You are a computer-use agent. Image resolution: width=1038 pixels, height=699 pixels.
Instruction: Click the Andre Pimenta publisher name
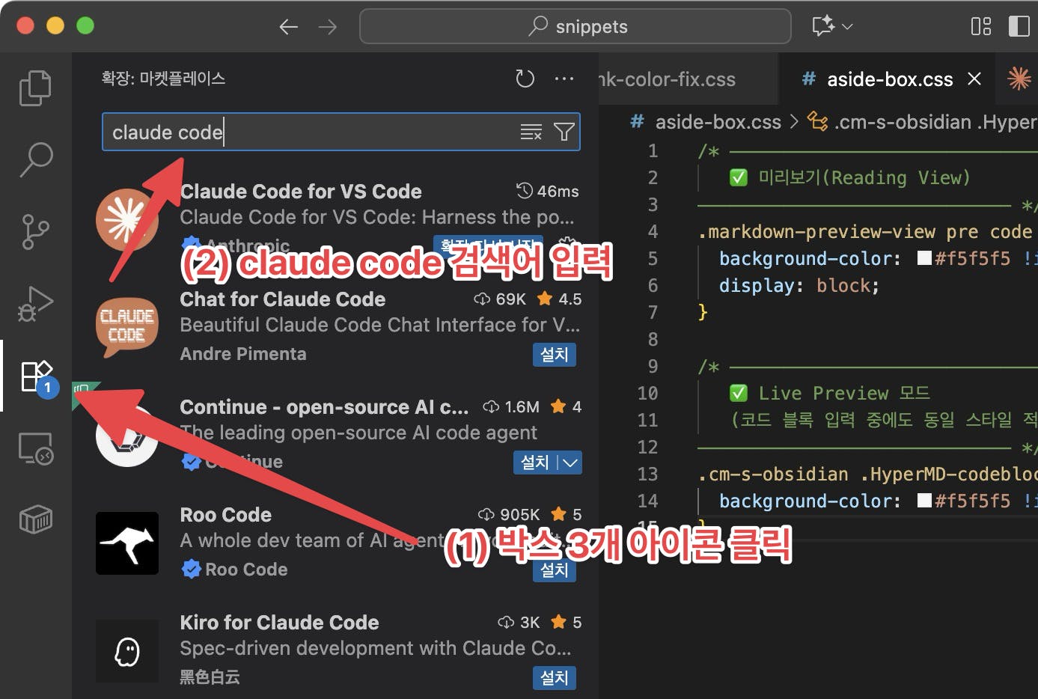[x=243, y=354]
